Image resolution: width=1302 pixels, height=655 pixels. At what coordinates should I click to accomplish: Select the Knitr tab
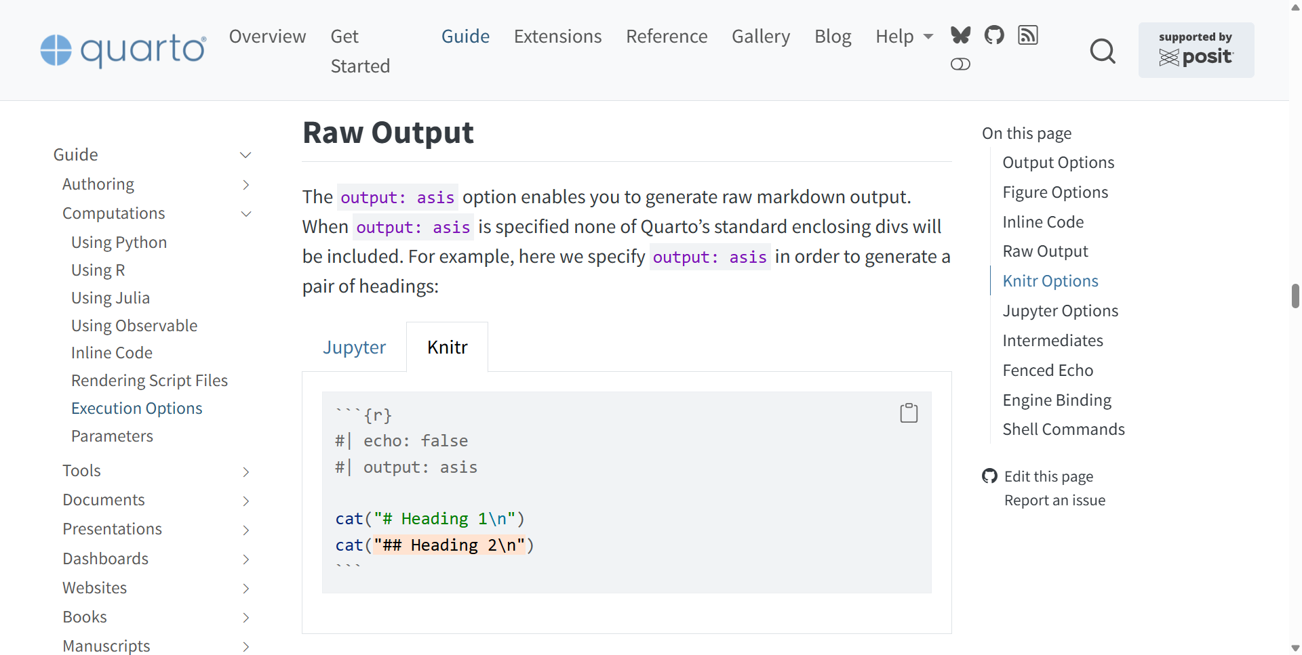(x=447, y=346)
